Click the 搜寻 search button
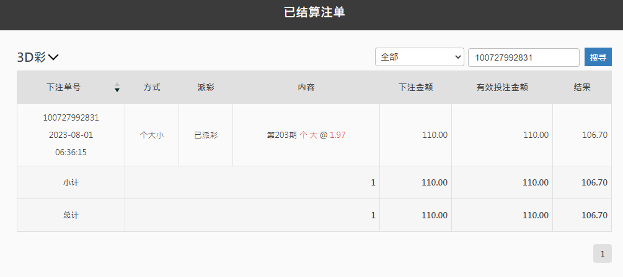The image size is (623, 277). coord(598,57)
